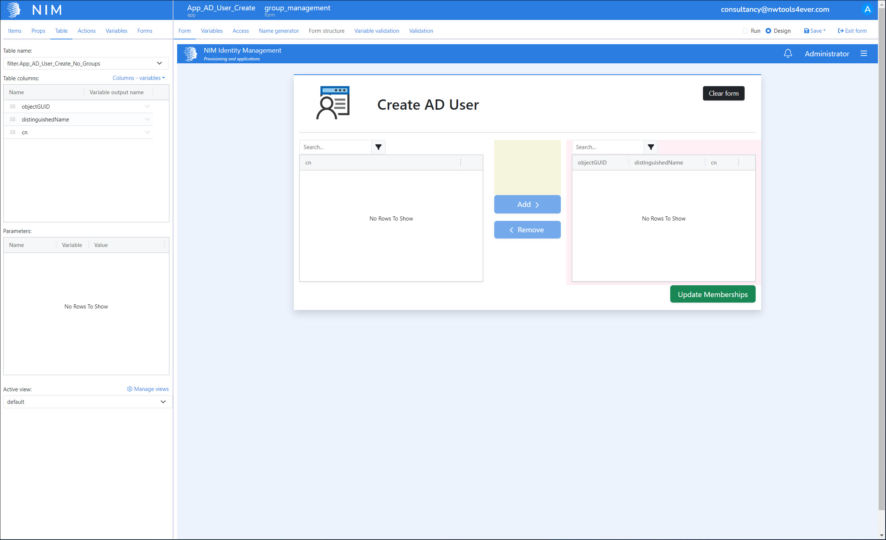Click the drag handle for cn column

[x=13, y=133]
